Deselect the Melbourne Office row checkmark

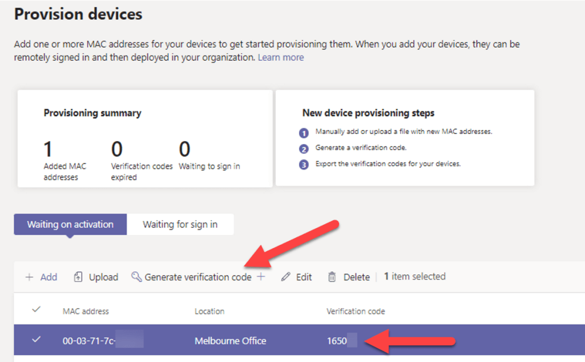click(x=37, y=340)
